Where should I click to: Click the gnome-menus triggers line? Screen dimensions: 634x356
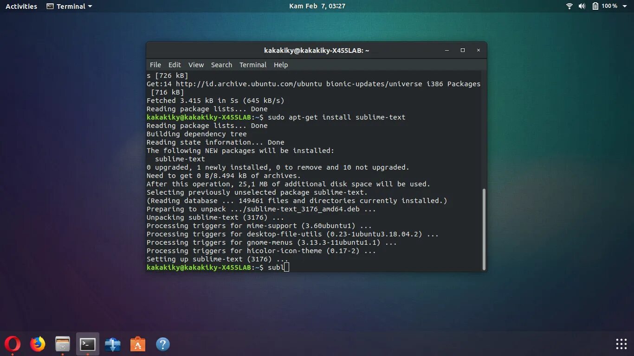click(x=272, y=242)
